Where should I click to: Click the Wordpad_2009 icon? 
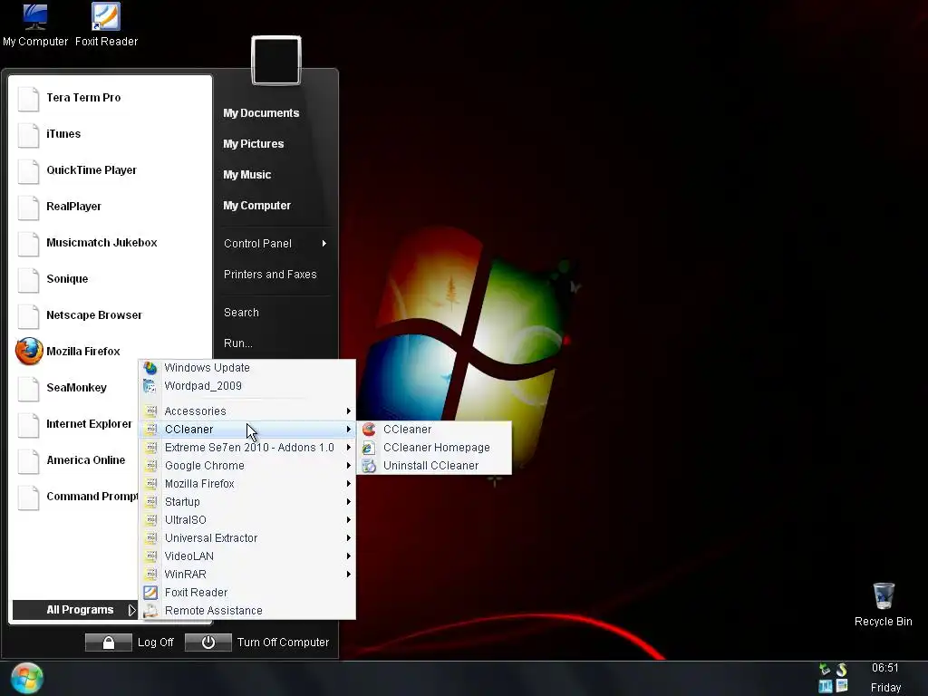coord(150,386)
